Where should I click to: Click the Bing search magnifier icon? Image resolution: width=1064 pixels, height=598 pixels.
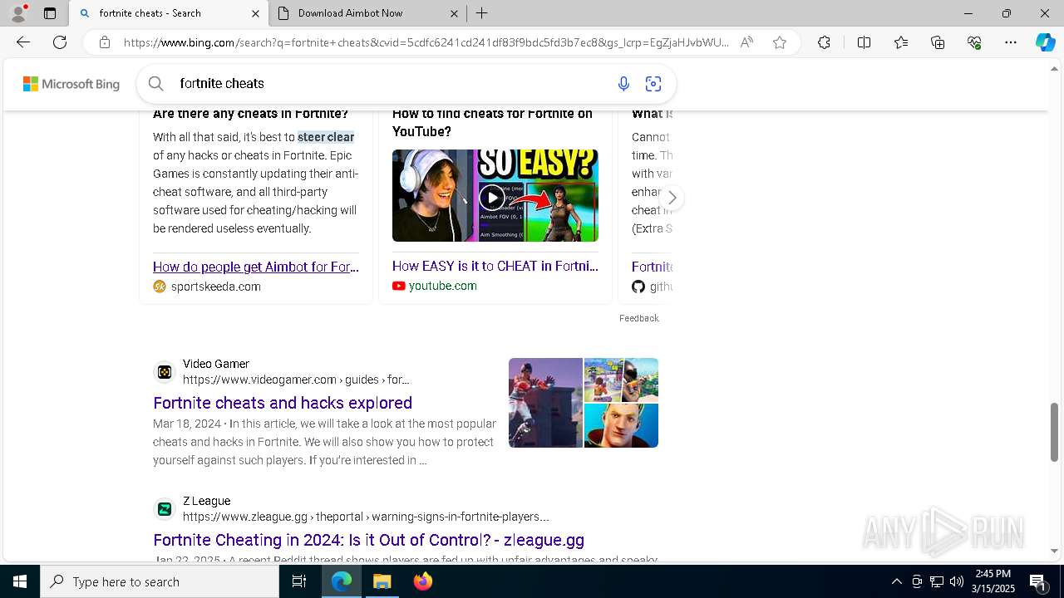155,83
